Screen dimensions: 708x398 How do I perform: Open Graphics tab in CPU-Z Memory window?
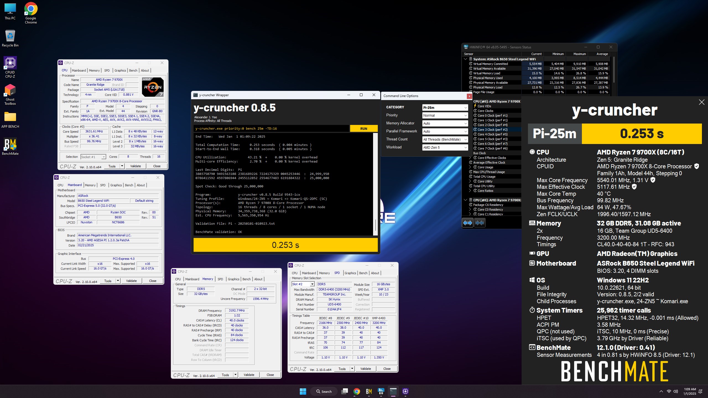click(x=234, y=279)
